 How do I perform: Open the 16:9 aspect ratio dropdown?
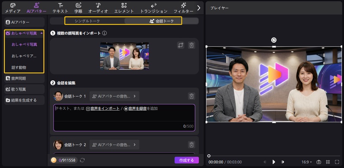pyautogui.click(x=307, y=162)
